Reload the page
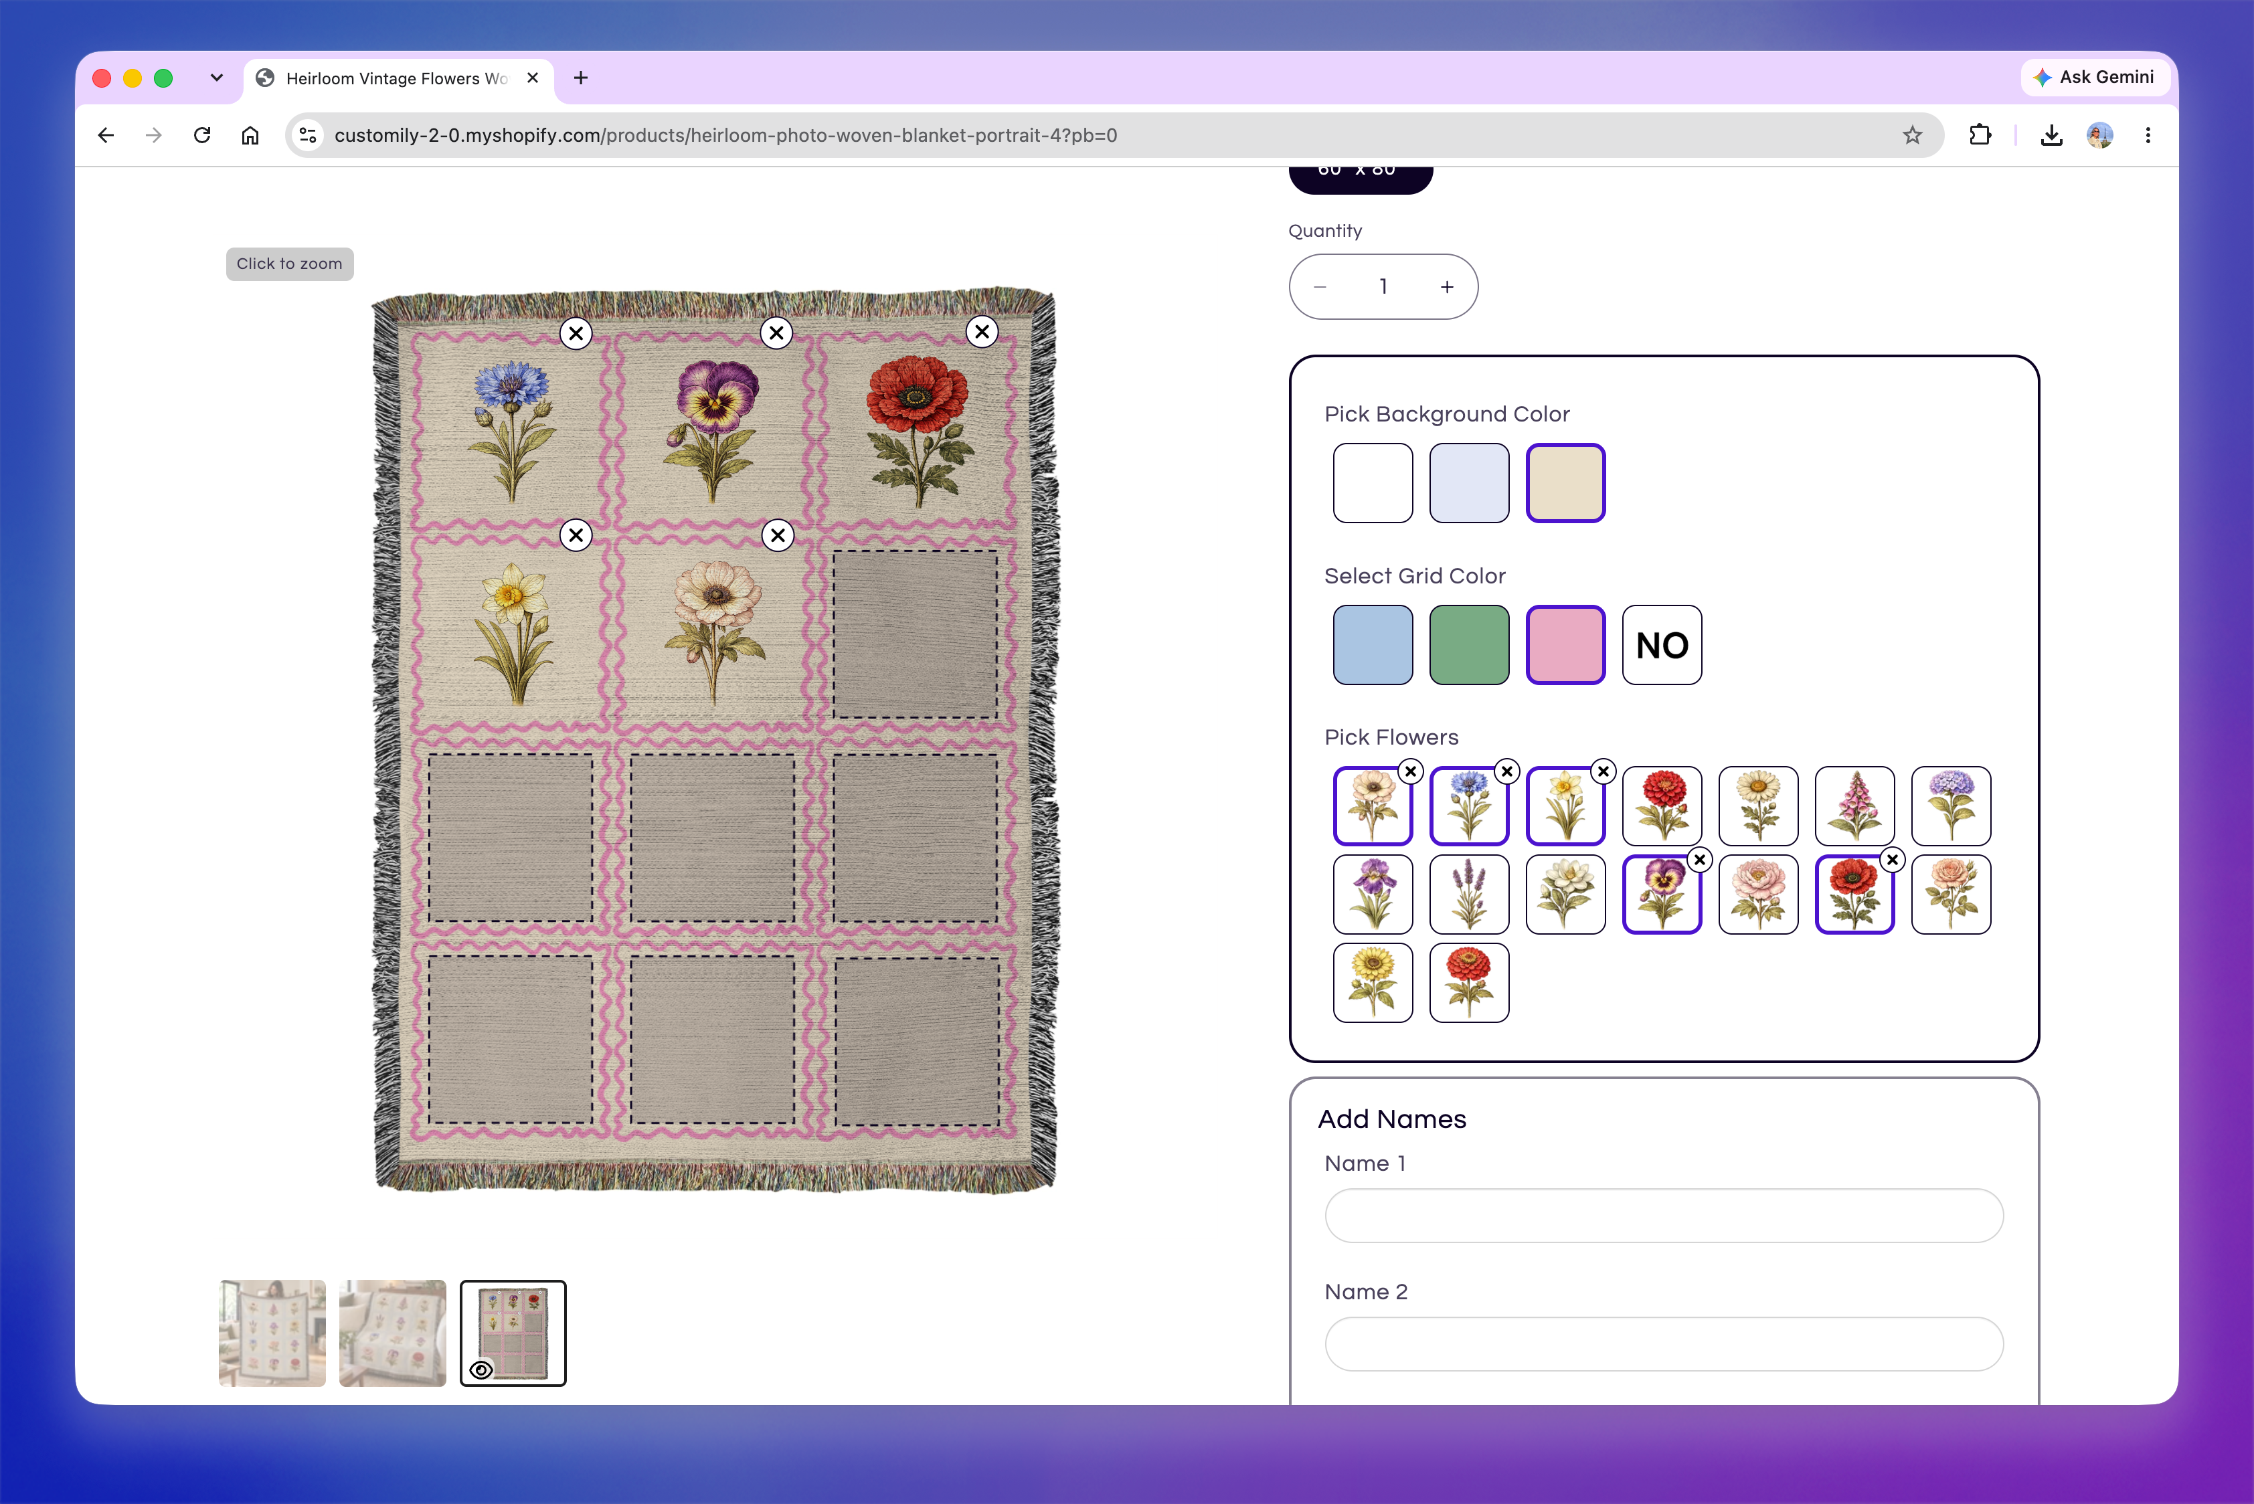The image size is (2254, 1504). coord(201,135)
